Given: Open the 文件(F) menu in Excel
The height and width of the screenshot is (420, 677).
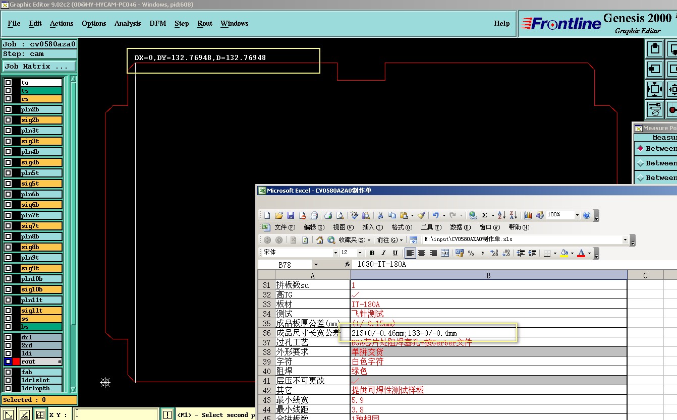Looking at the screenshot, I should point(285,227).
